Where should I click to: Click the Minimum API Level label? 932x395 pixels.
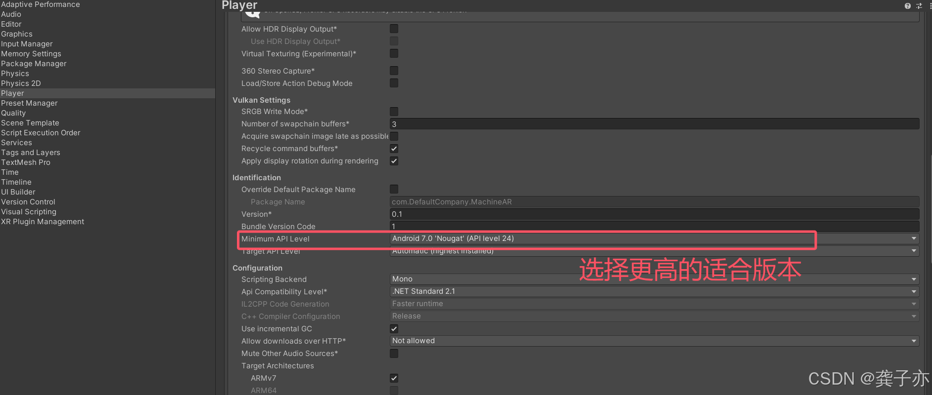point(276,239)
